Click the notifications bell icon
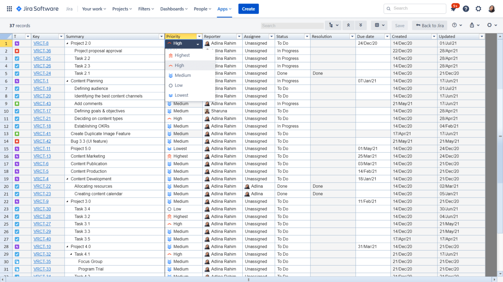 point(454,9)
